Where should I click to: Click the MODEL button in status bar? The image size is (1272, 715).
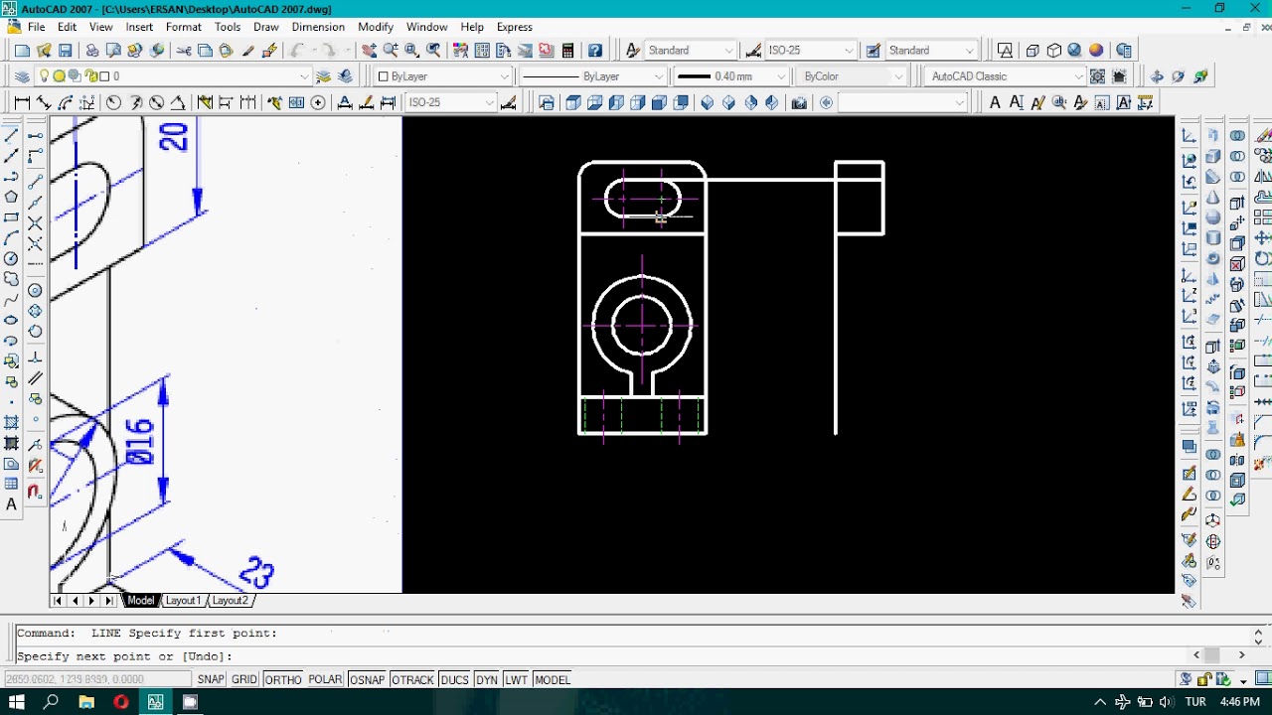click(553, 680)
